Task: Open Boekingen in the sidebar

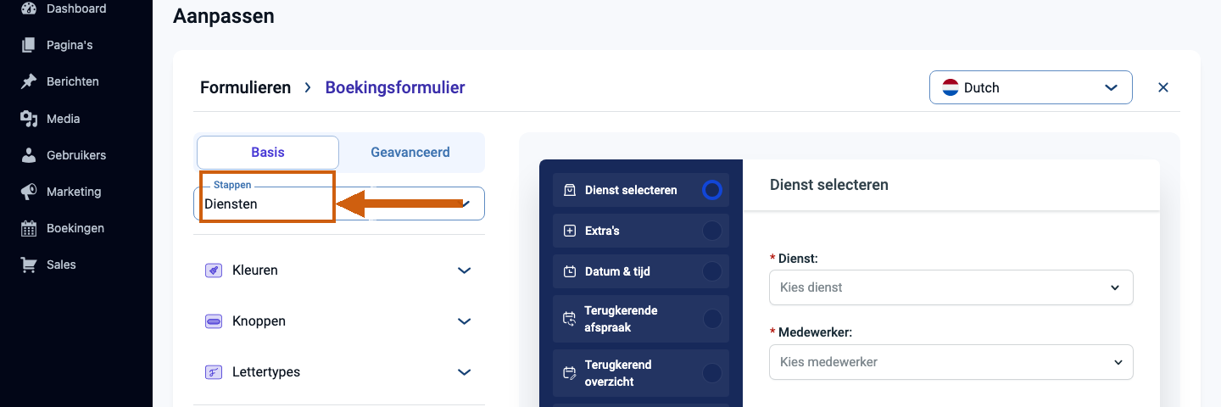Action: point(75,228)
